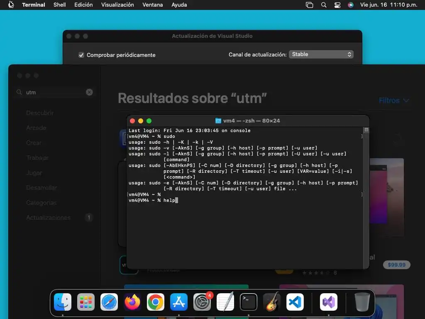Launch Visual Studio Code from the Dock
The width and height of the screenshot is (425, 319).
pyautogui.click(x=295, y=302)
